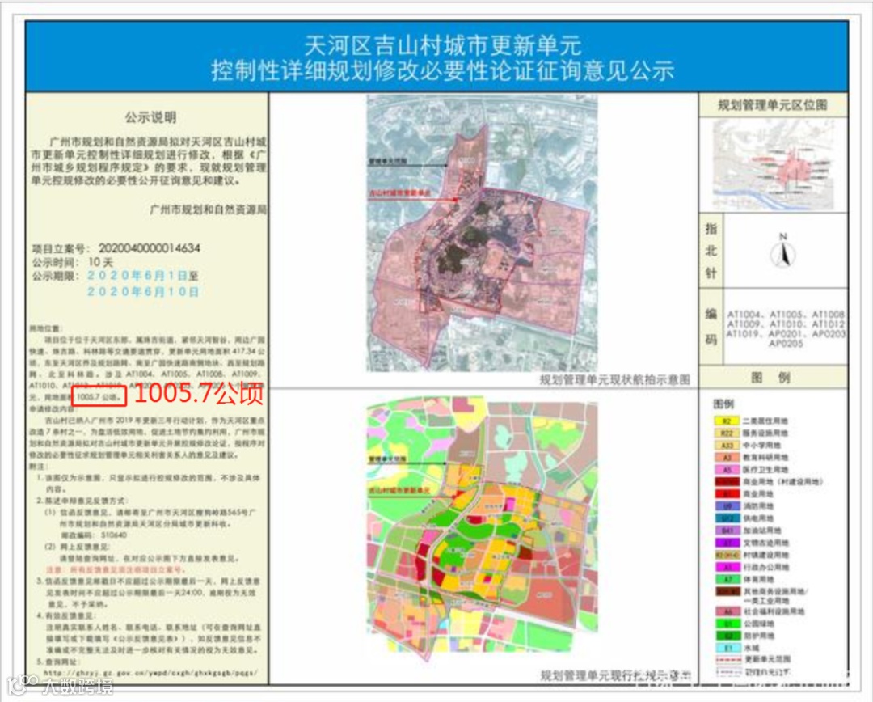Screen dimensions: 873x702
Task: Click the caption 规划管理单元现行控规示意图
Action: click(x=614, y=676)
